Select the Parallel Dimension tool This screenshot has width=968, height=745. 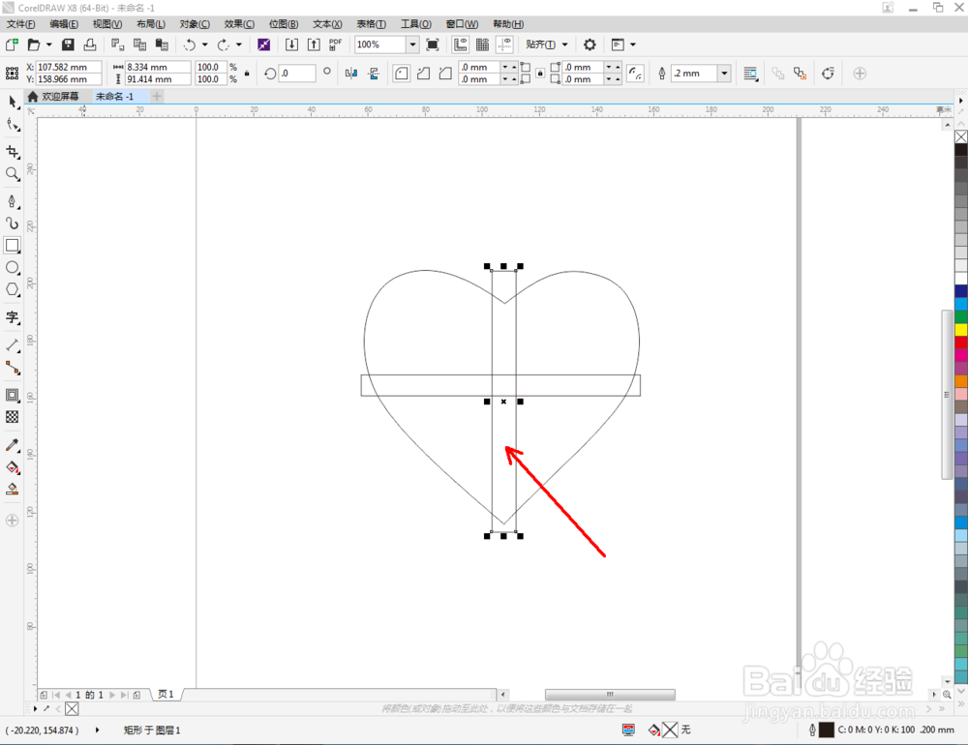click(x=12, y=345)
